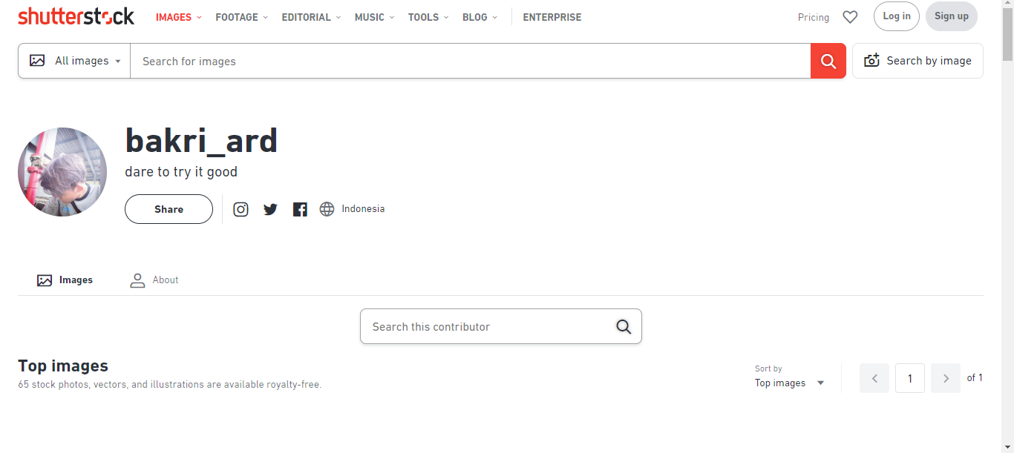1014x453 pixels.
Task: Open contributor's Twitter profile icon
Action: [270, 209]
